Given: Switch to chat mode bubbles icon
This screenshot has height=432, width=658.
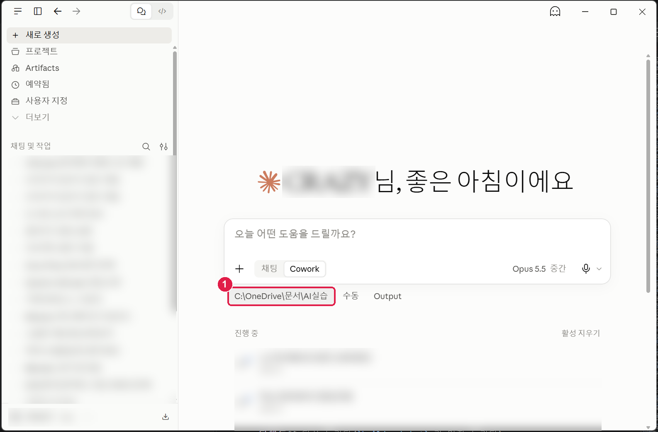Looking at the screenshot, I should 141,11.
